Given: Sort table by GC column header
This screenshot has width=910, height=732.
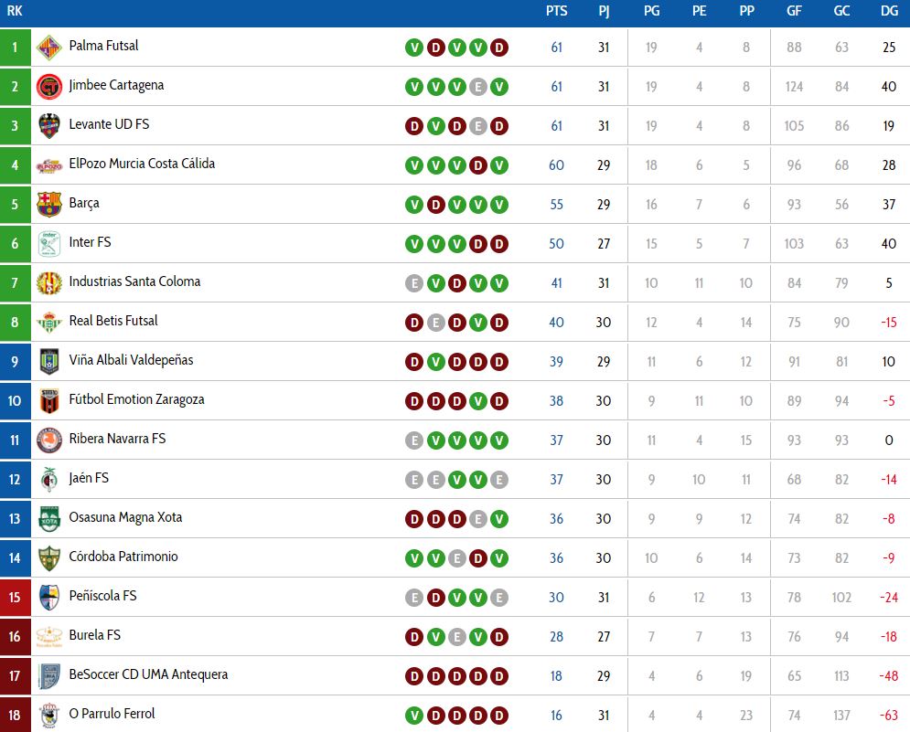Looking at the screenshot, I should tap(841, 11).
